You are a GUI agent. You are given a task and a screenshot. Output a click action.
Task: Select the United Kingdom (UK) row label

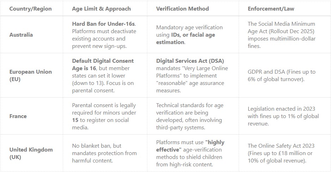pyautogui.click(x=31, y=153)
